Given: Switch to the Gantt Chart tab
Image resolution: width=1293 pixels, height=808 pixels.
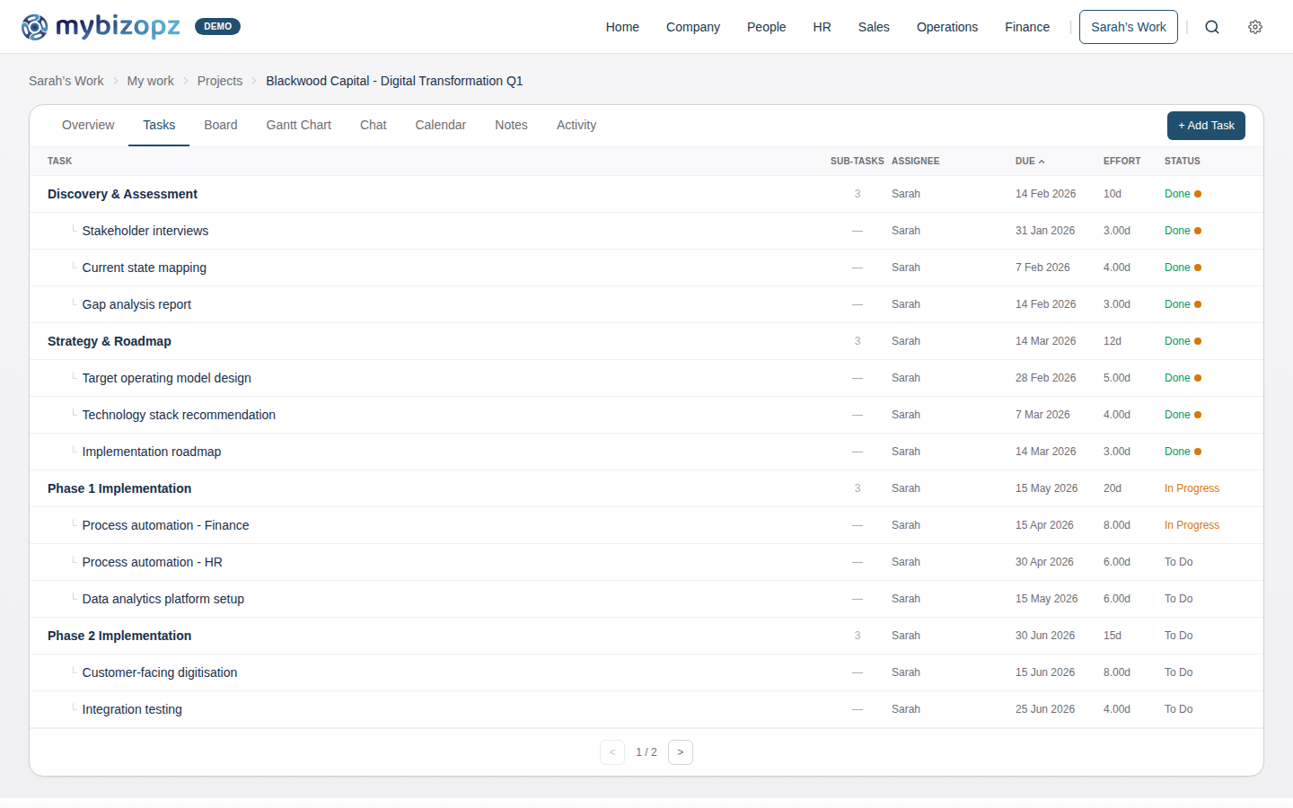Looking at the screenshot, I should [x=298, y=125].
